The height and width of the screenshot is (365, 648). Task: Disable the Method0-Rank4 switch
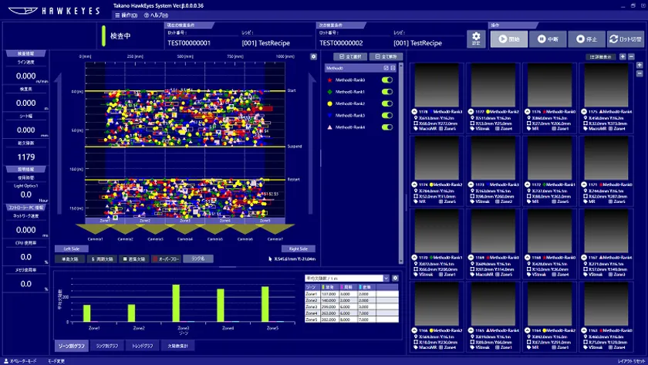387,127
